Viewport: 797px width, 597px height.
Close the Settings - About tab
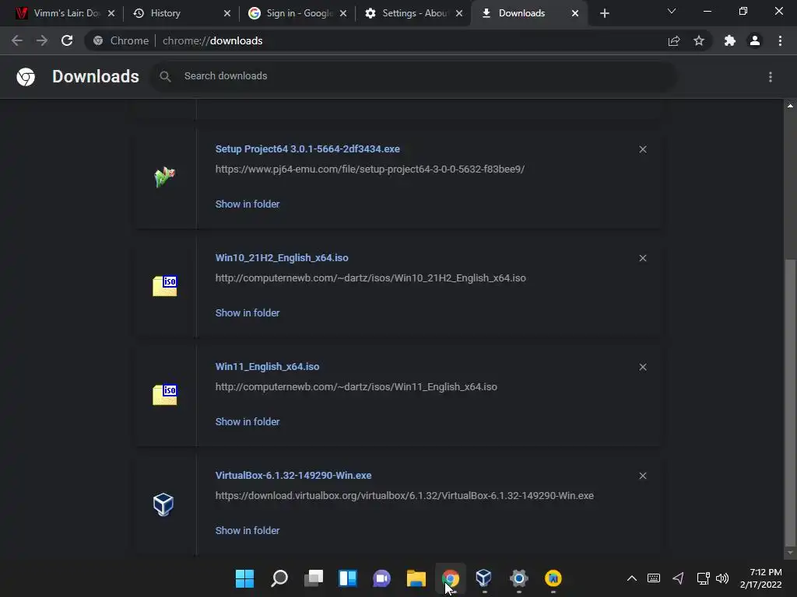(x=459, y=13)
